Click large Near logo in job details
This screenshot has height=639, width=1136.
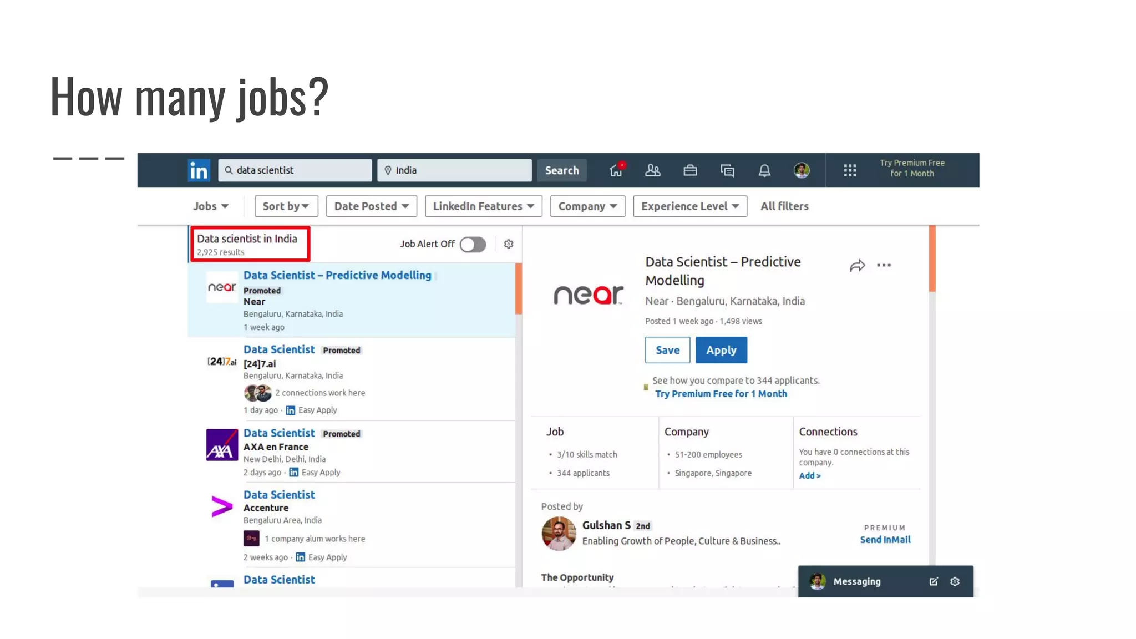[589, 295]
